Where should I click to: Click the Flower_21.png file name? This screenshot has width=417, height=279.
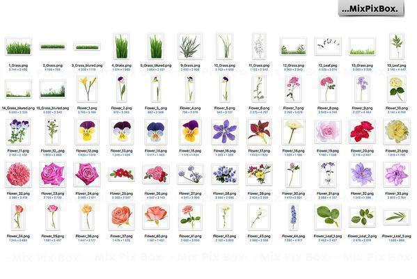pyautogui.click(x=397, y=151)
